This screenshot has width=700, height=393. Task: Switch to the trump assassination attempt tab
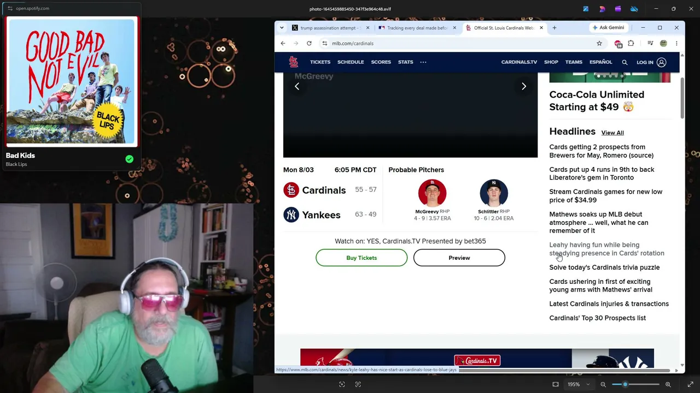tap(331, 28)
